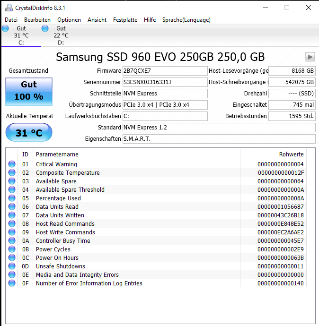
Task: Open the Optionen menu
Action: tap(69, 20)
